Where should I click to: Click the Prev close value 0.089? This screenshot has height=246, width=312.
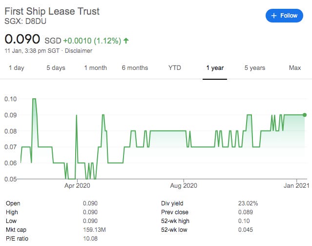(x=246, y=212)
